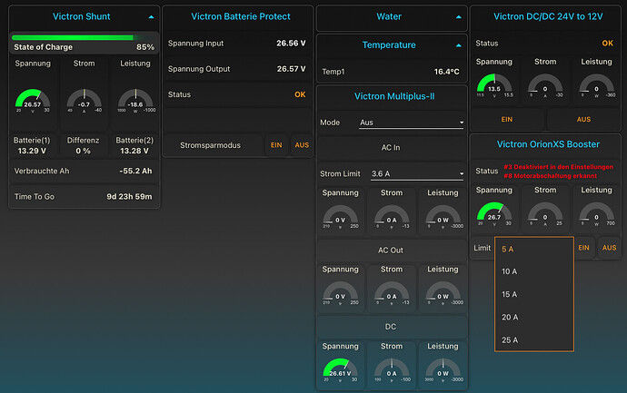The width and height of the screenshot is (627, 393).
Task: Switch OrionXS Booster EIN
Action: (x=583, y=248)
